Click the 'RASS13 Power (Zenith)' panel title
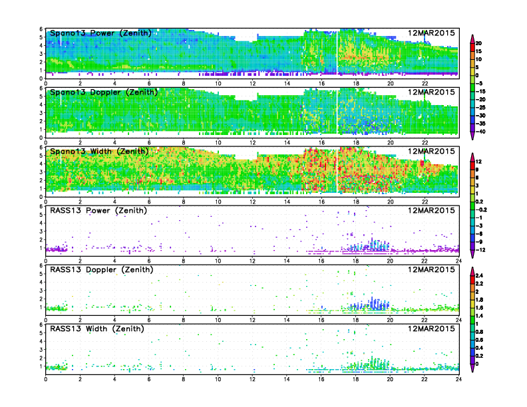 point(98,211)
